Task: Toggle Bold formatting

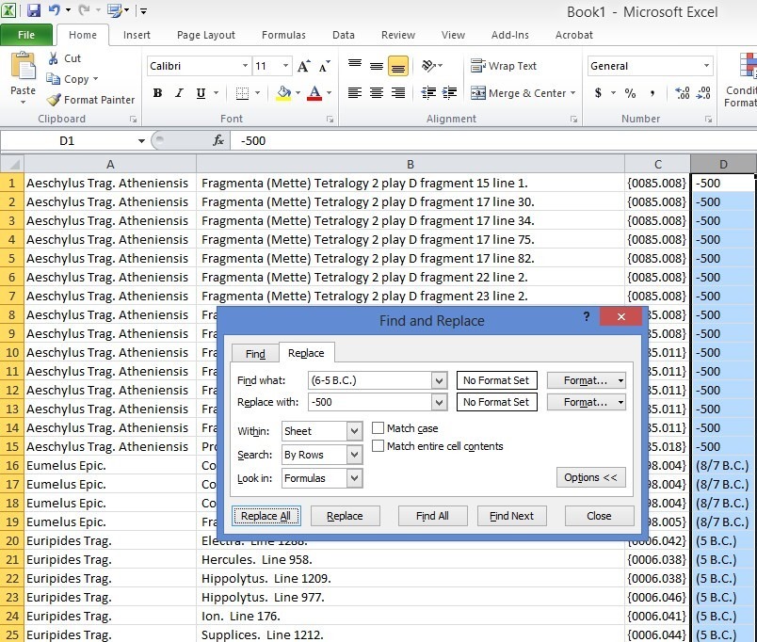Action: click(x=157, y=93)
